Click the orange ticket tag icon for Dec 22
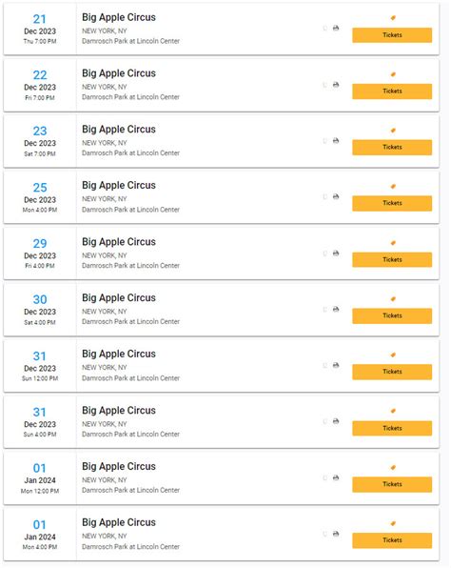451x568 pixels. [393, 74]
